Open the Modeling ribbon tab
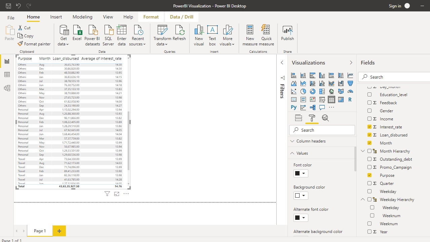This screenshot has width=430, height=242. [x=82, y=17]
